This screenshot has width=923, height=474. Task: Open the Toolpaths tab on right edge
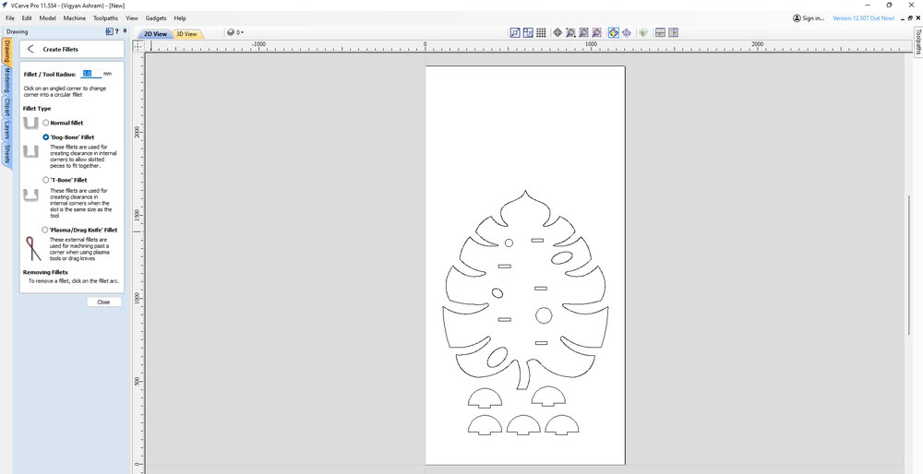[917, 42]
